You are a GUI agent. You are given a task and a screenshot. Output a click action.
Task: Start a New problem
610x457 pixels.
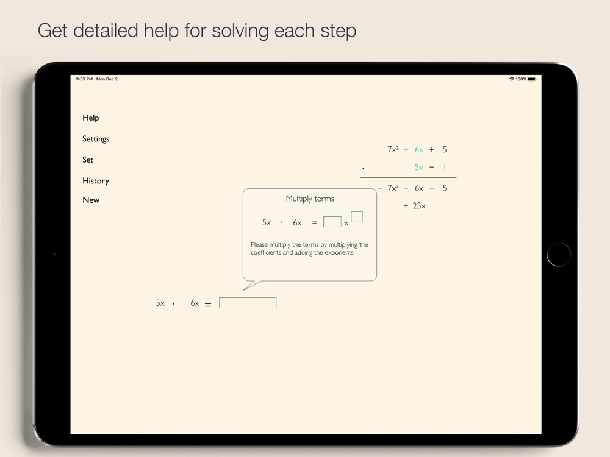(x=91, y=200)
